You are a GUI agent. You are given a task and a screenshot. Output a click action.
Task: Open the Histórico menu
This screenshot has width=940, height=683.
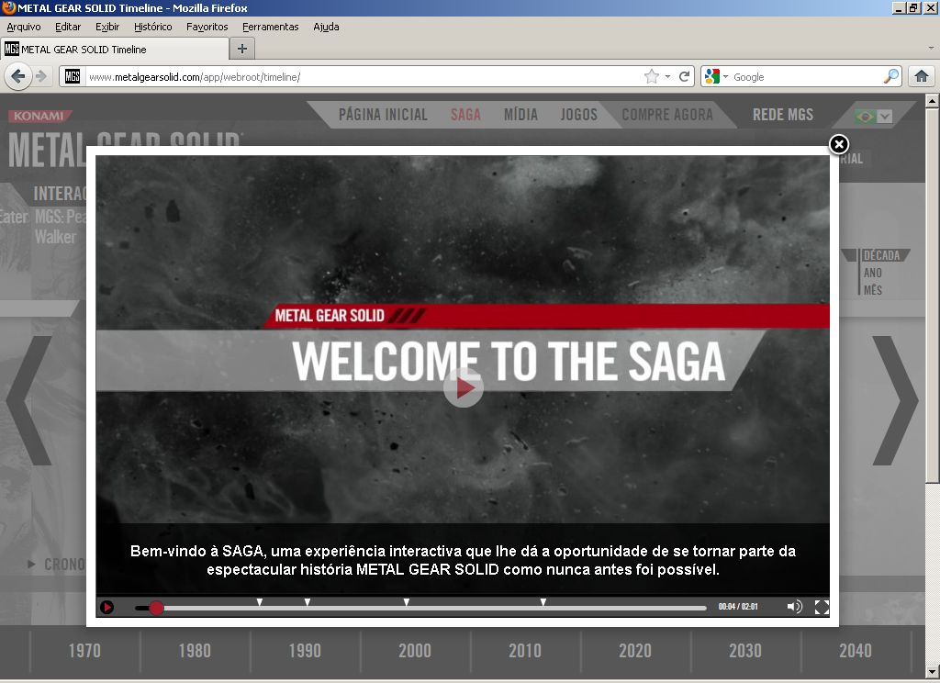(152, 27)
